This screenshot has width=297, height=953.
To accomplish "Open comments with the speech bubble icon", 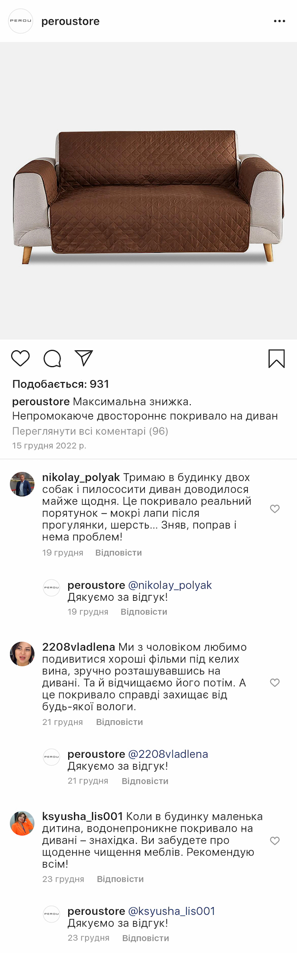I will pos(52,359).
